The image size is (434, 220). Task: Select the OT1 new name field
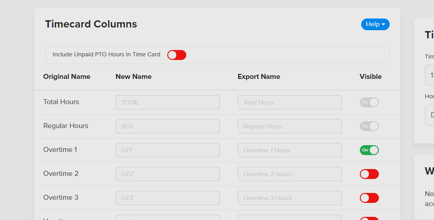[167, 150]
